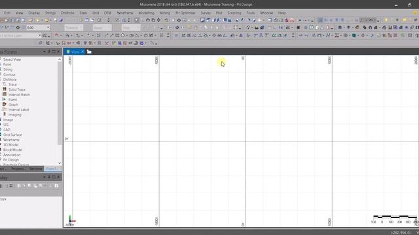
Task: Close the Vizex view tab
Action: pyautogui.click(x=82, y=52)
